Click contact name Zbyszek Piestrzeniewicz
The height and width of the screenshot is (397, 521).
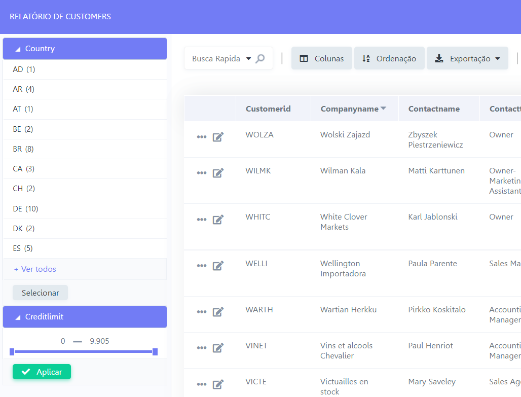coord(435,139)
